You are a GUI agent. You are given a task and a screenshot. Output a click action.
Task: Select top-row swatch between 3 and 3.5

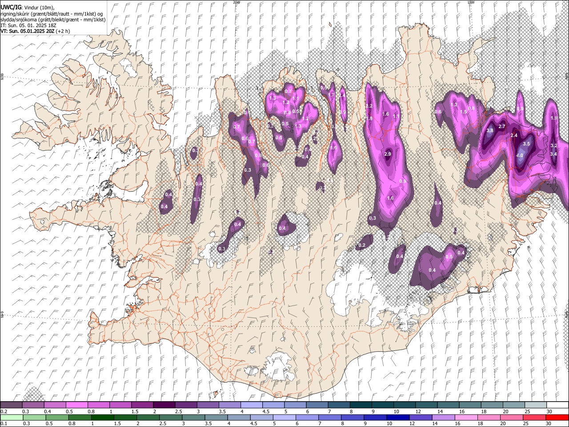coord(208,405)
